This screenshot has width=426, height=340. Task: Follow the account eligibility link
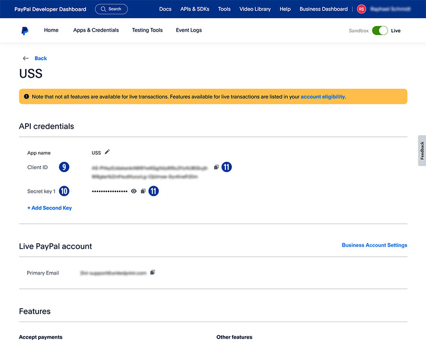[x=323, y=97]
